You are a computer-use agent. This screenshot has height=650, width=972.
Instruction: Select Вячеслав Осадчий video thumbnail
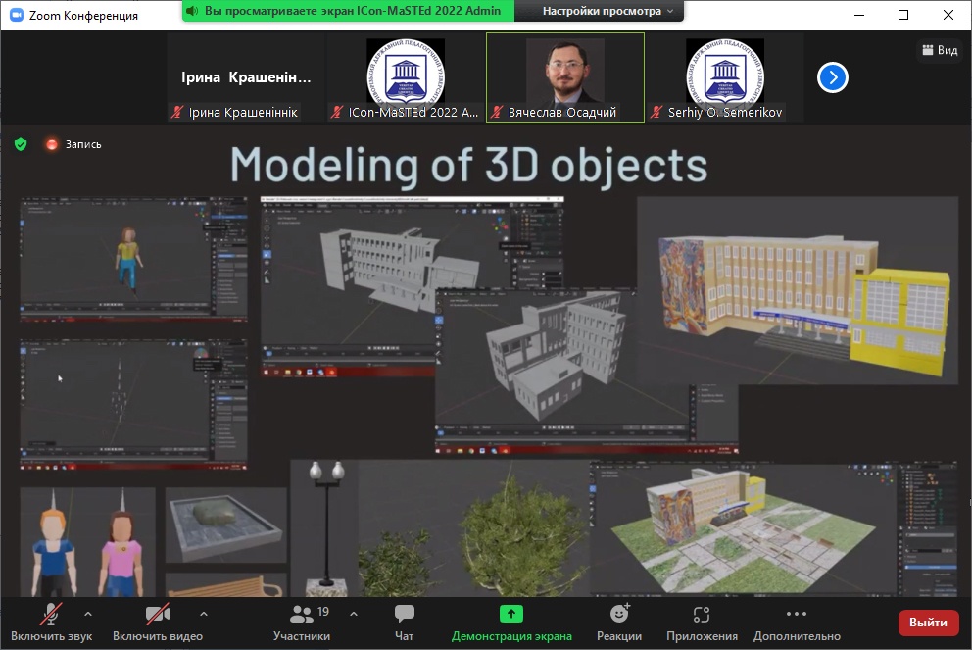[565, 76]
